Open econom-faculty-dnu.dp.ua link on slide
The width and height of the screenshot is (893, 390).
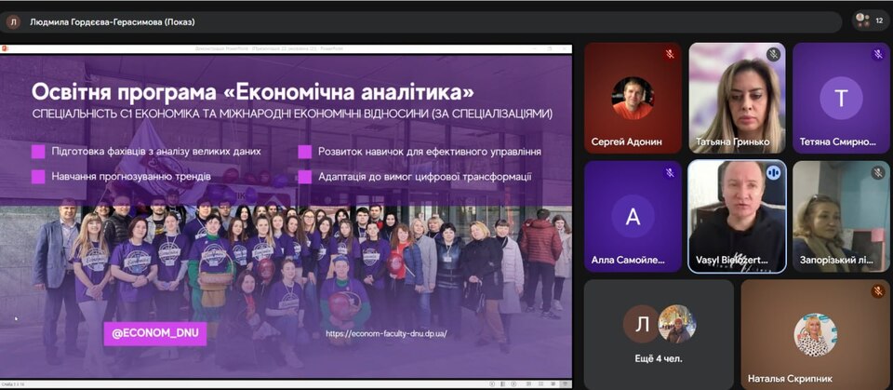386,333
